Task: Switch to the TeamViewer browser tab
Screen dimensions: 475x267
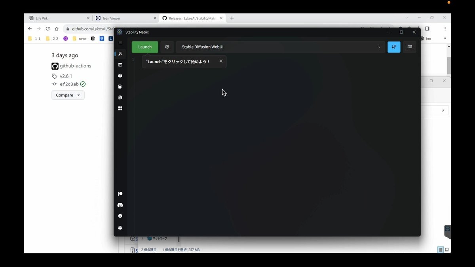Action: point(126,18)
